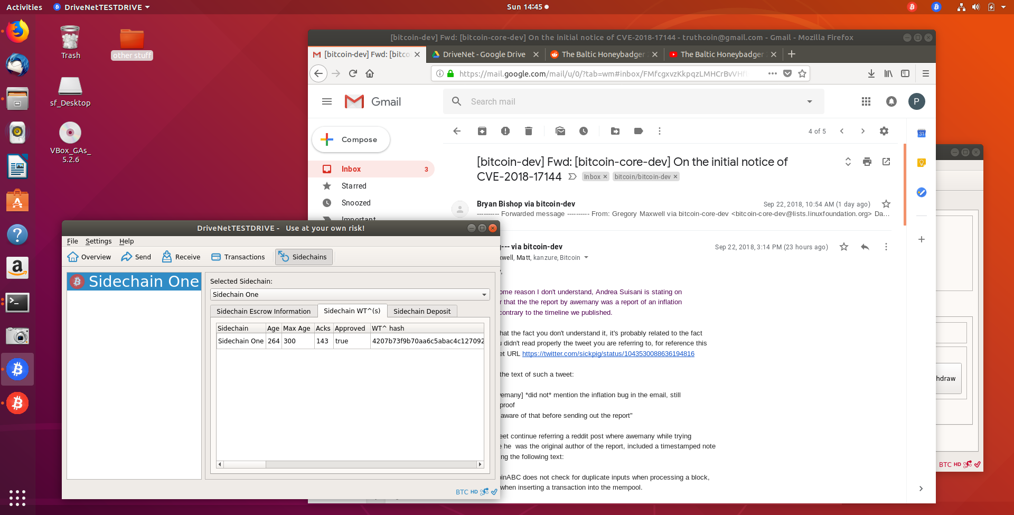
Task: Click the red bitcoin dock icon
Action: click(17, 403)
